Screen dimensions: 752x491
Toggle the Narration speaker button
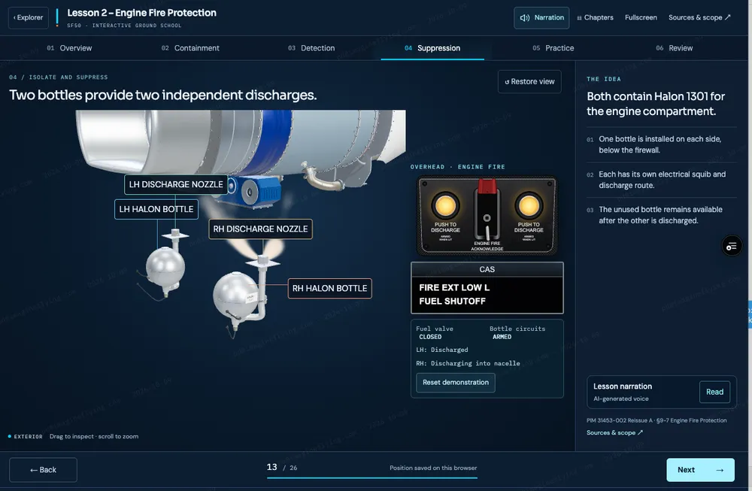(541, 18)
